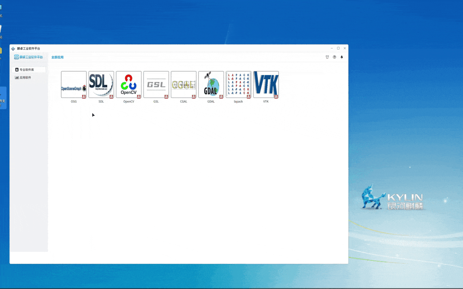Open the help question-mark icon
This screenshot has width=463, height=289.
[x=335, y=57]
